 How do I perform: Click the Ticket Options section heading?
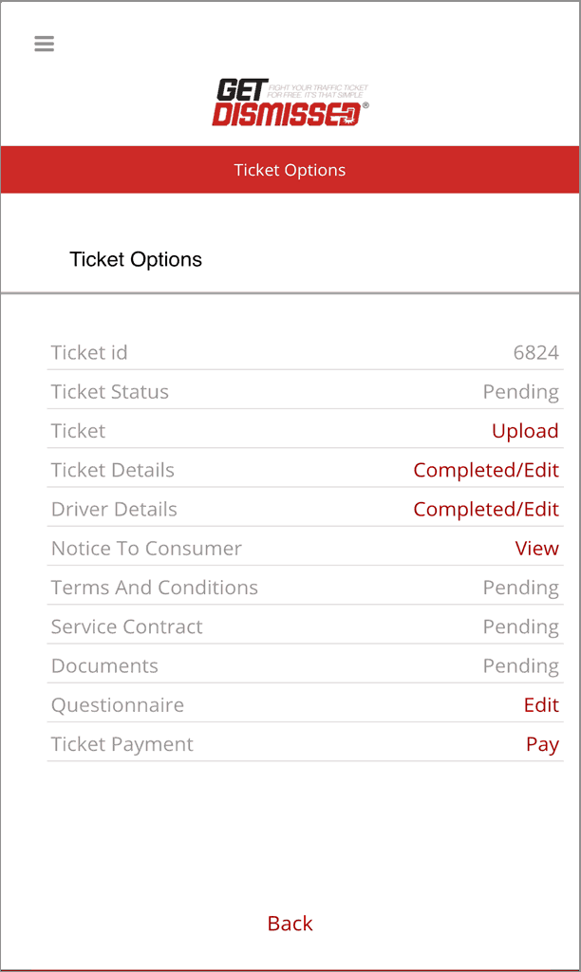click(x=136, y=259)
